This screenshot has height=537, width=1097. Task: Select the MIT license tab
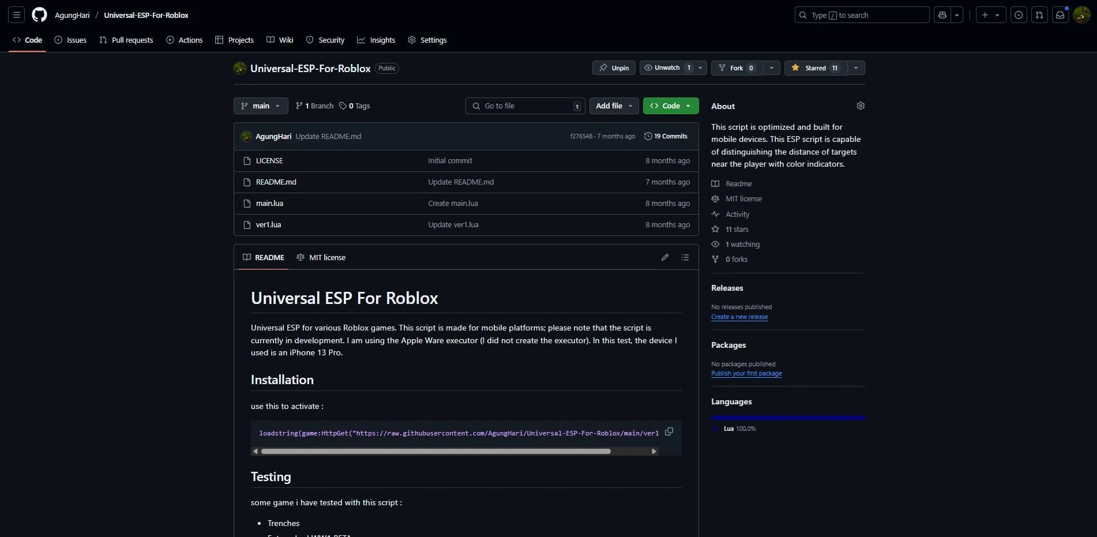pyautogui.click(x=321, y=257)
